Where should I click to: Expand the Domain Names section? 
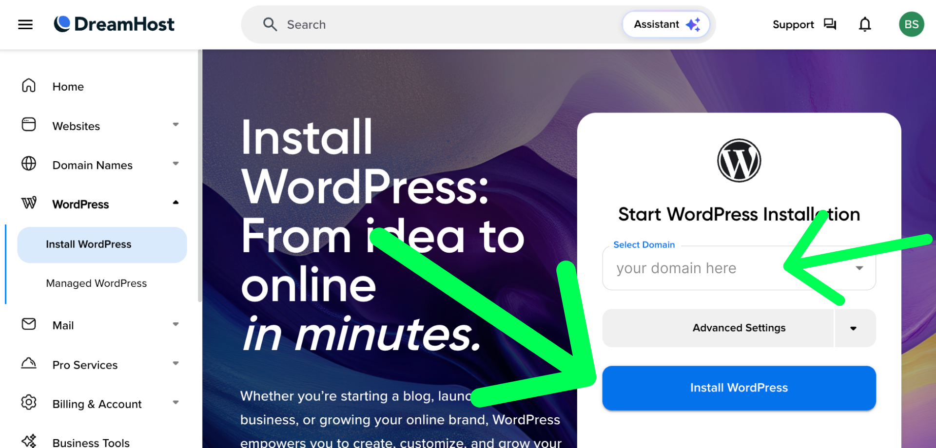point(176,164)
